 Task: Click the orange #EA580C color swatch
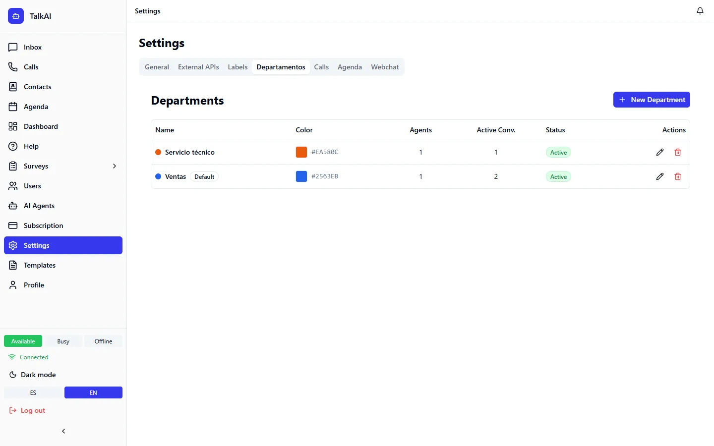click(x=301, y=152)
